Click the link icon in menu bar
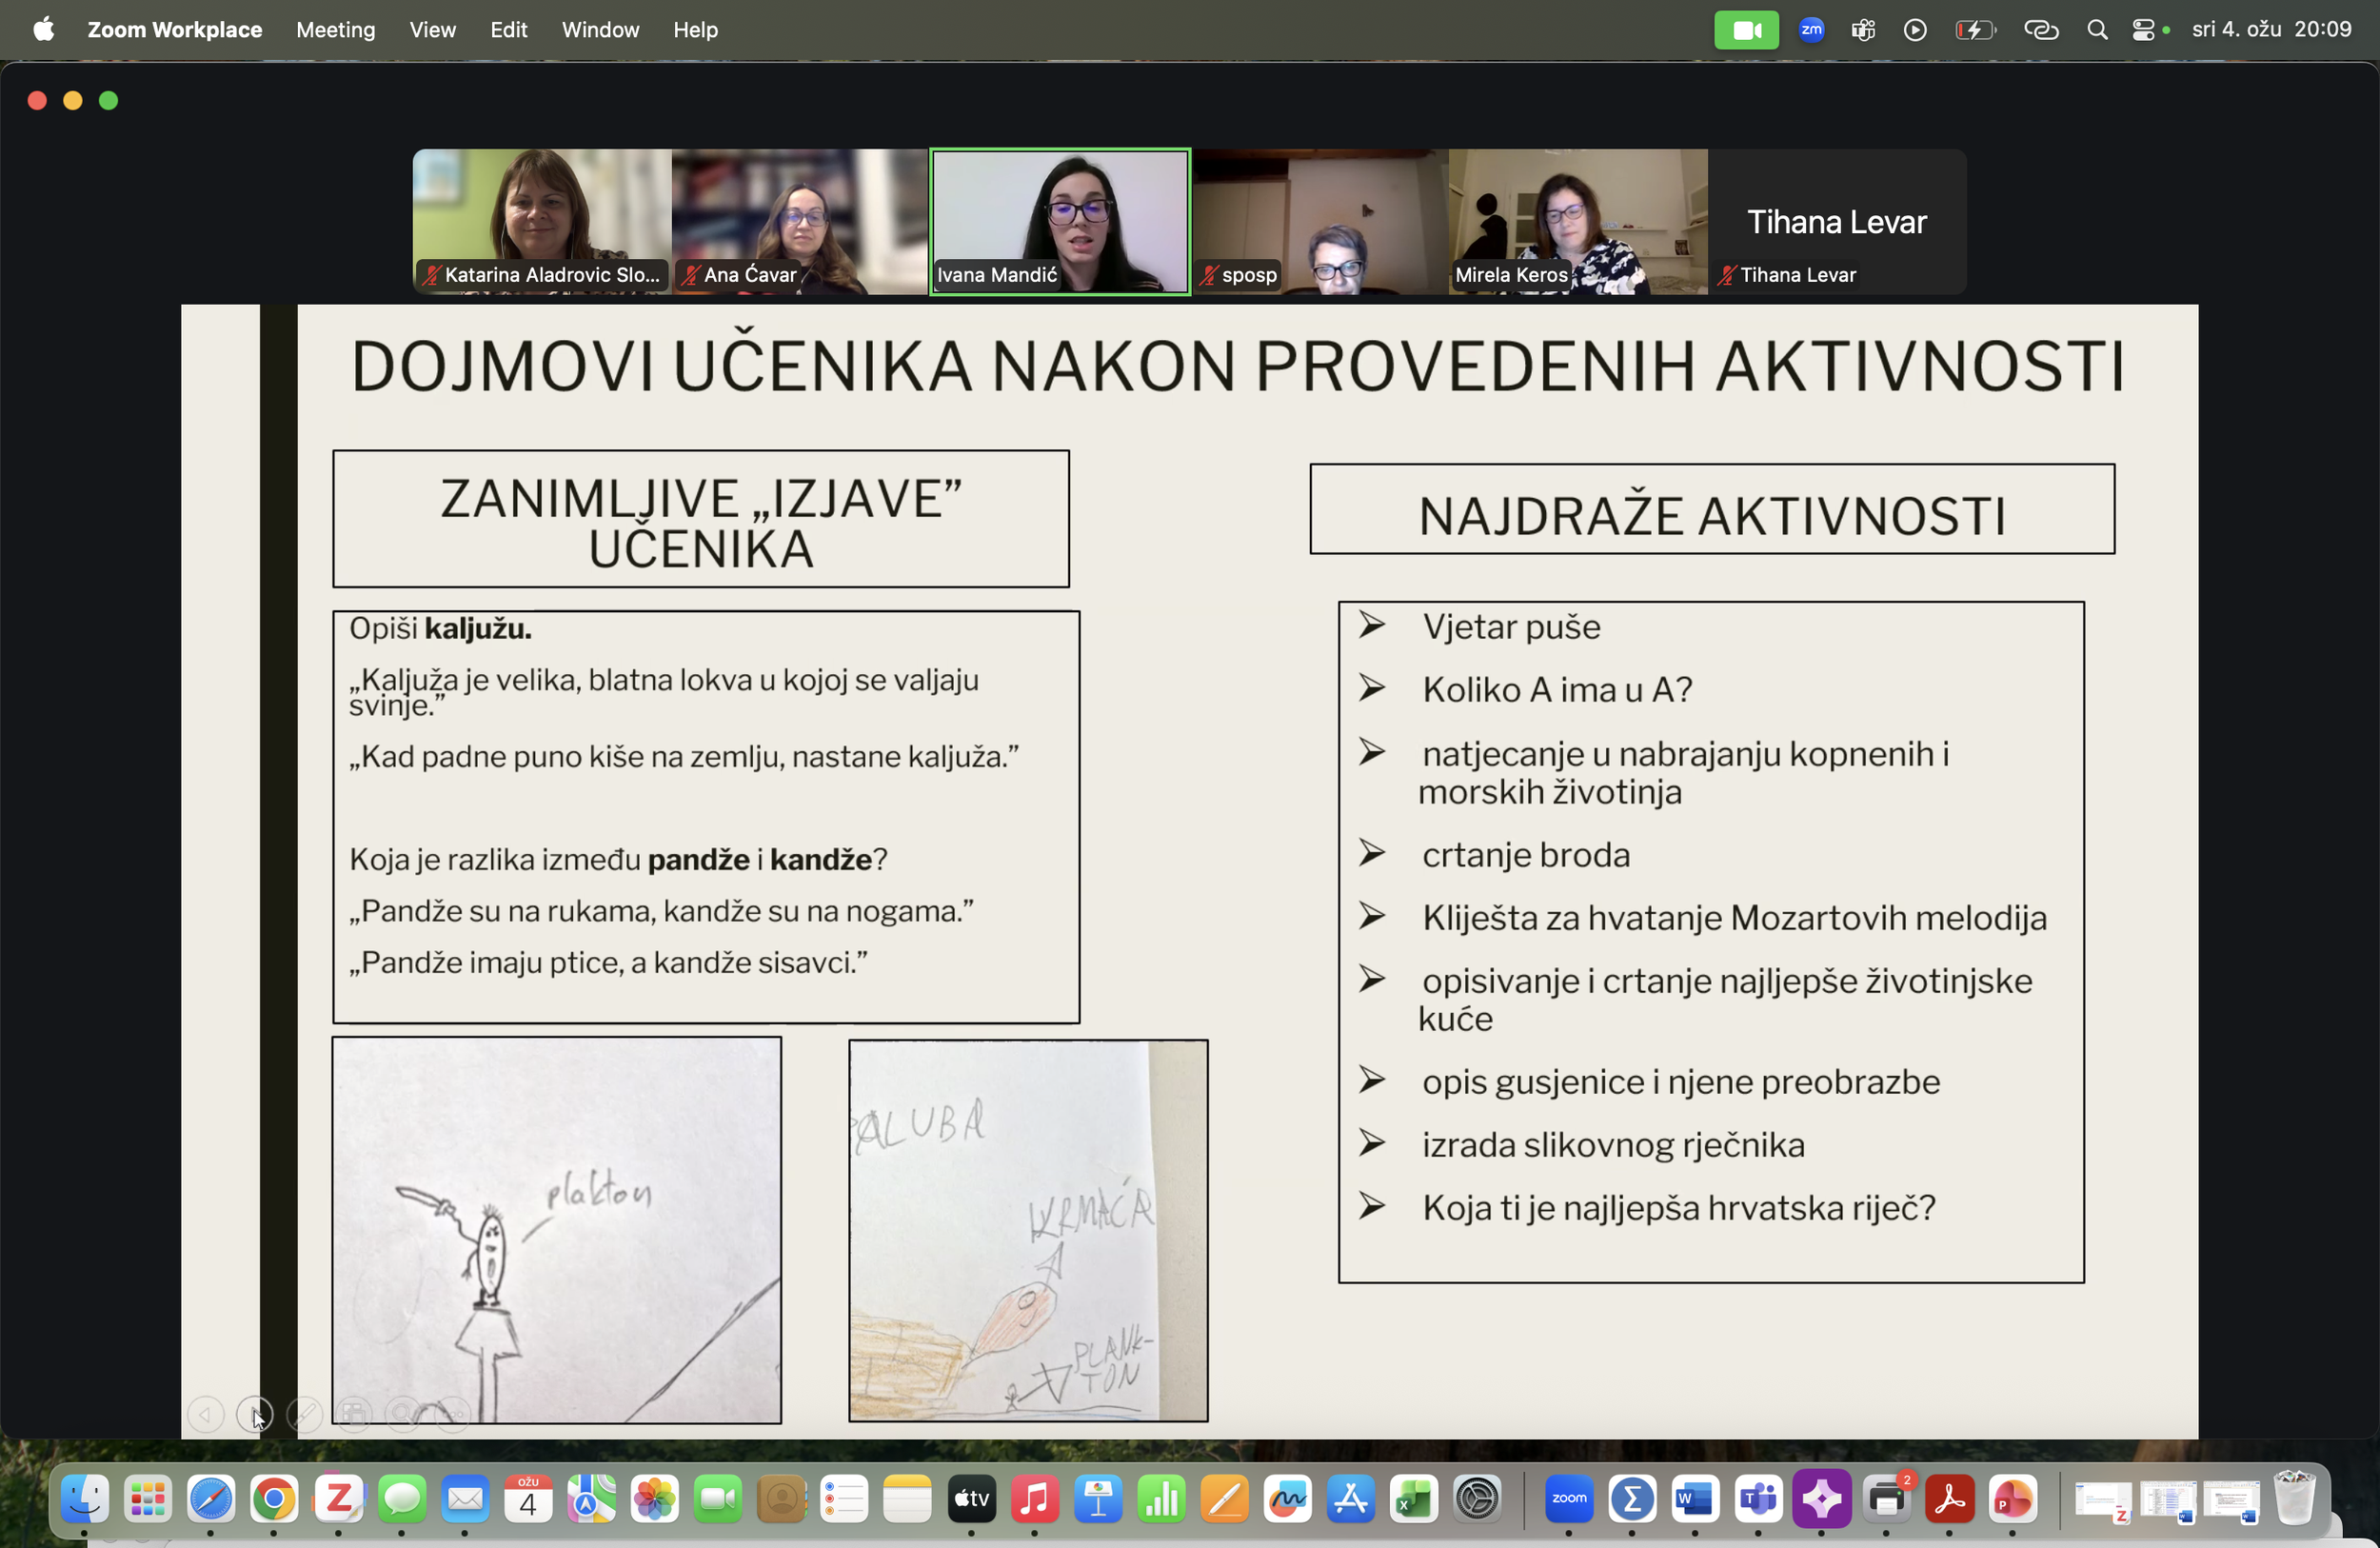Image resolution: width=2380 pixels, height=1548 pixels. (2041, 30)
